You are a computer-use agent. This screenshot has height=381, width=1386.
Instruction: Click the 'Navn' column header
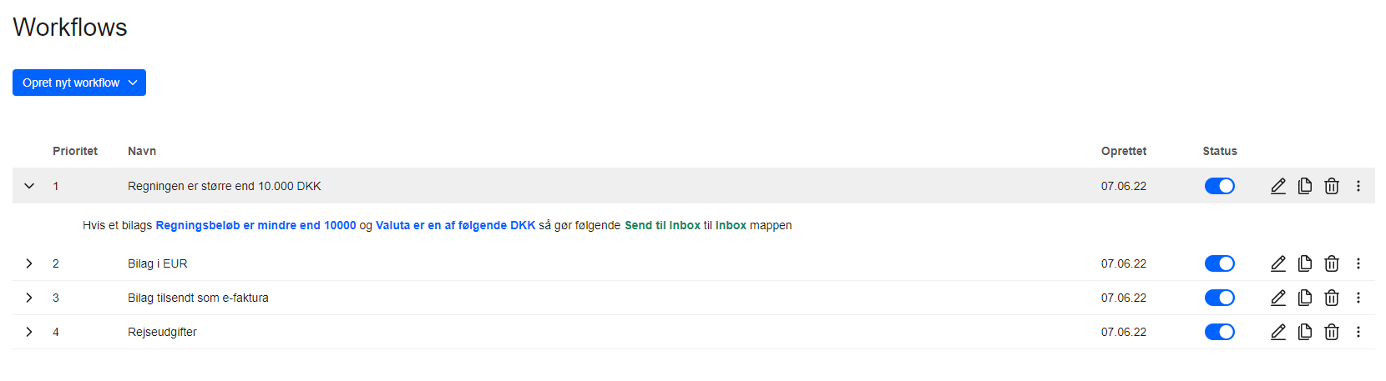point(142,151)
